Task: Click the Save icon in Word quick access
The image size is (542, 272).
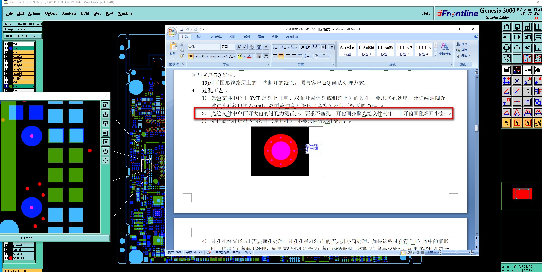Action: (x=182, y=29)
